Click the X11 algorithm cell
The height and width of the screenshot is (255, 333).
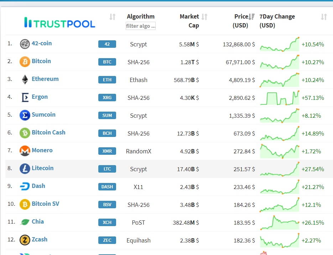[x=139, y=187]
